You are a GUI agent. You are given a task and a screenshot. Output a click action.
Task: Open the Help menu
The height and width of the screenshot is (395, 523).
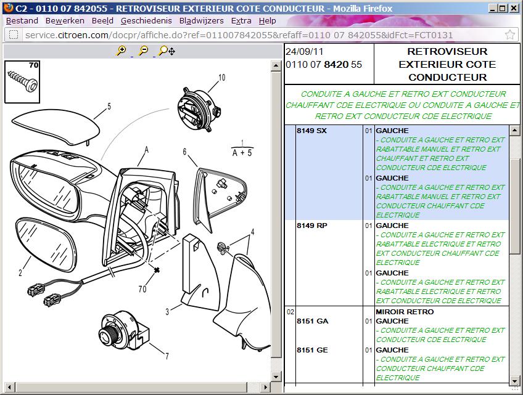click(267, 21)
